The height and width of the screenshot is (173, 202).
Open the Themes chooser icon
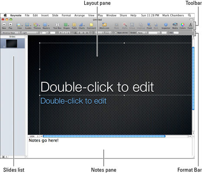tap(36, 25)
